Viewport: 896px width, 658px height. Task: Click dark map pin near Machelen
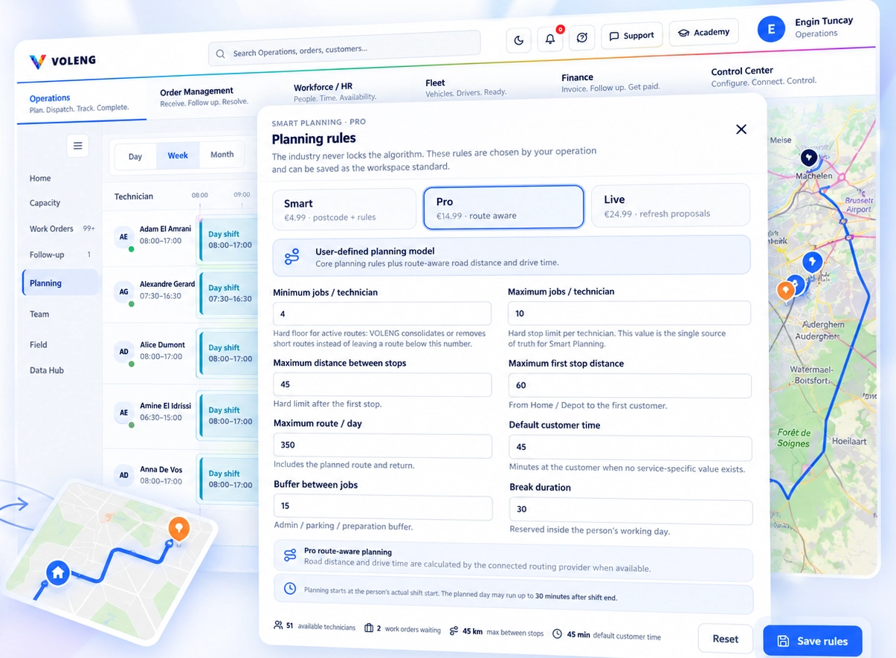[809, 158]
